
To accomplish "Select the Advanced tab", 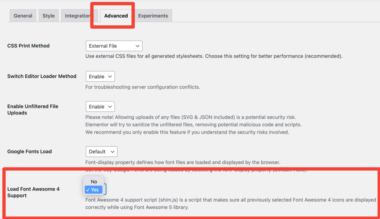I will point(116,16).
